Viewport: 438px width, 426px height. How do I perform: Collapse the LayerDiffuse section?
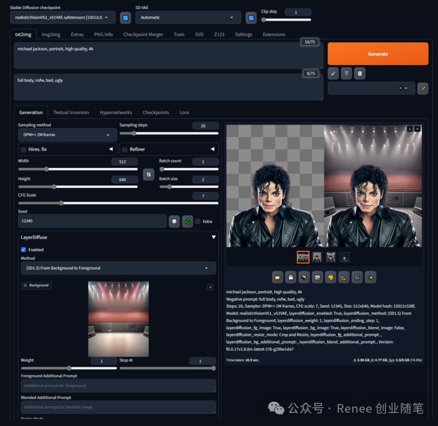pyautogui.click(x=213, y=238)
